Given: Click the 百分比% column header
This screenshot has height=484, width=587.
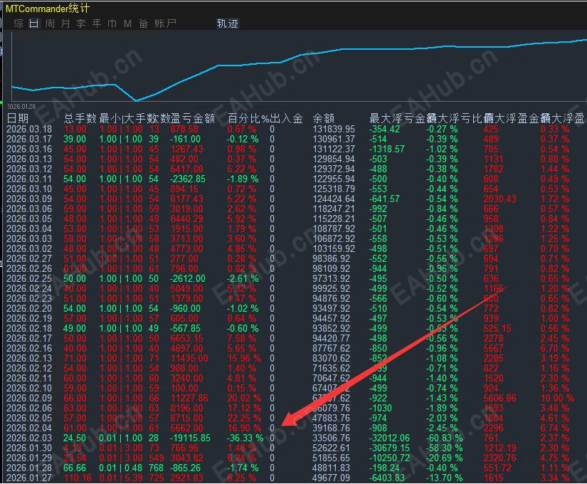Looking at the screenshot, I should click(248, 118).
